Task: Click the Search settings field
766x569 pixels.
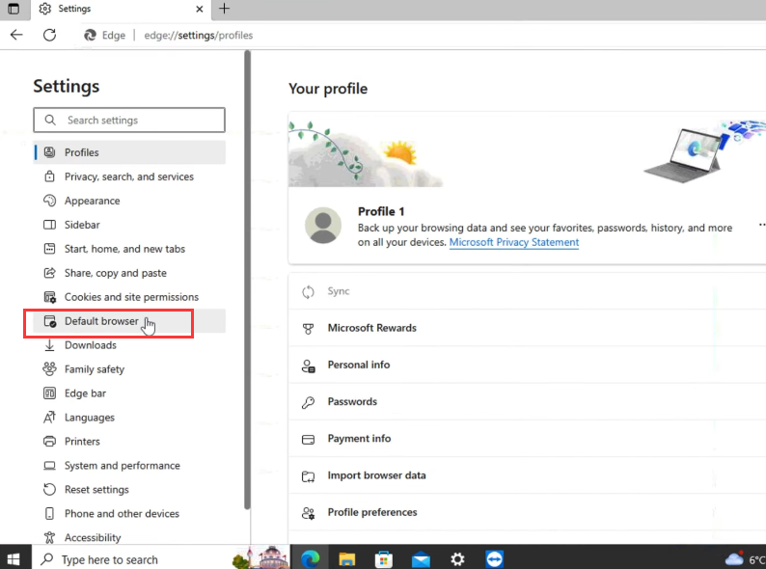Action: coord(129,121)
